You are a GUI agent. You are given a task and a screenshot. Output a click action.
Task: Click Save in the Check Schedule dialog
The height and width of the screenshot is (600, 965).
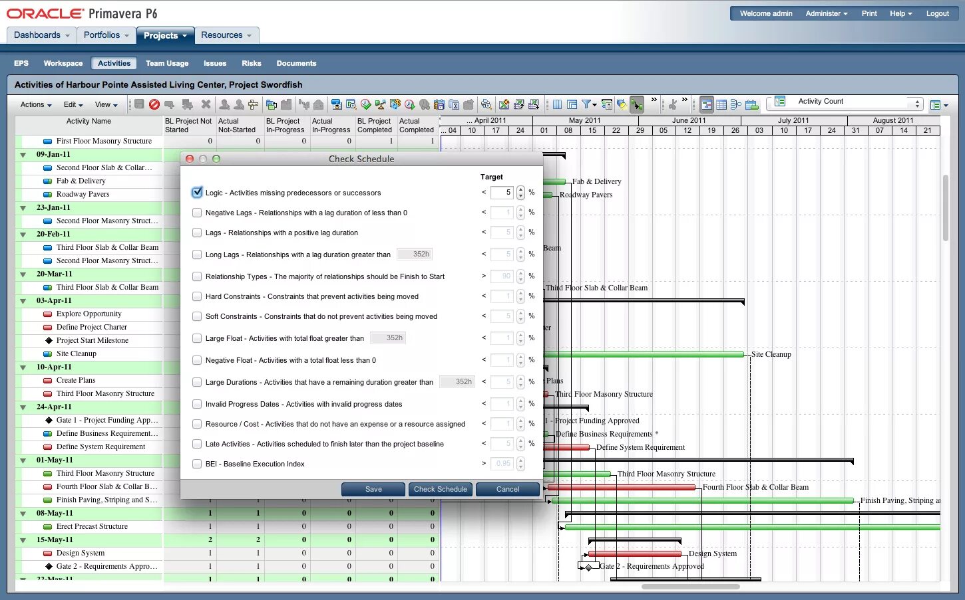(x=373, y=489)
